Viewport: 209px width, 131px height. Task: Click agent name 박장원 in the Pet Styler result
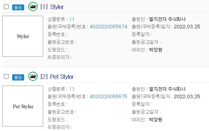(x=156, y=119)
